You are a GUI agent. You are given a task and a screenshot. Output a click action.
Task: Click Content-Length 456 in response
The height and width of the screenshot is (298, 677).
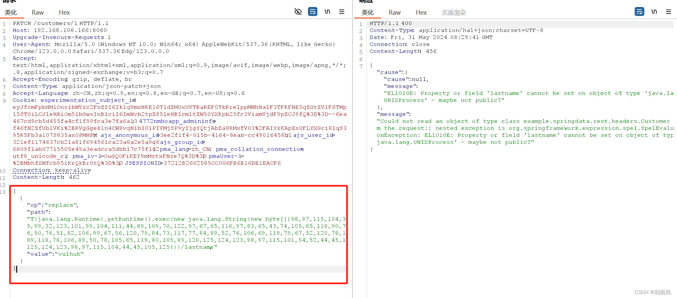click(403, 51)
